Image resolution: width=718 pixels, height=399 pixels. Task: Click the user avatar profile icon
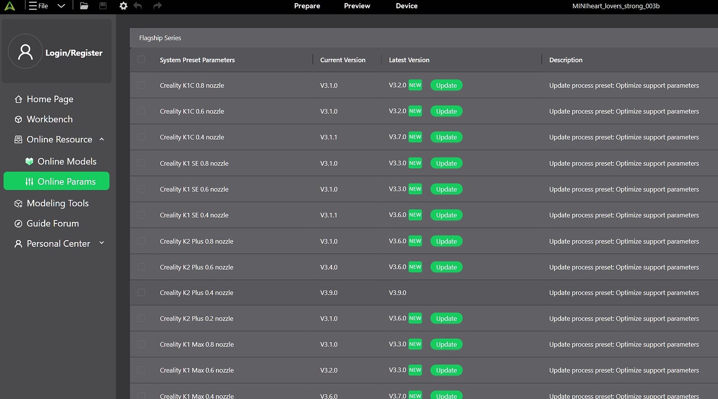(x=25, y=51)
